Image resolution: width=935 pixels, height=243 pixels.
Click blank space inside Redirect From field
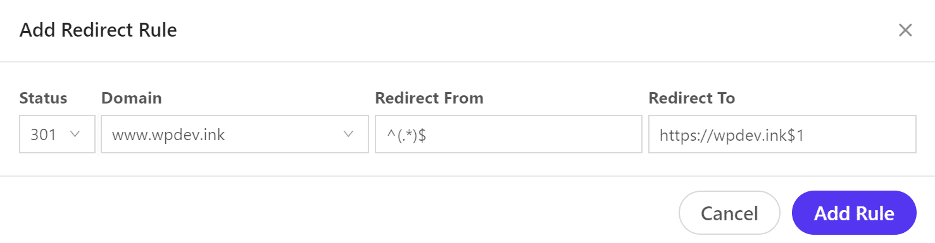(x=538, y=134)
